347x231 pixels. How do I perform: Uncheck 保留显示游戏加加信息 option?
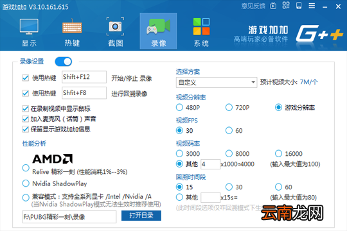pos(26,129)
